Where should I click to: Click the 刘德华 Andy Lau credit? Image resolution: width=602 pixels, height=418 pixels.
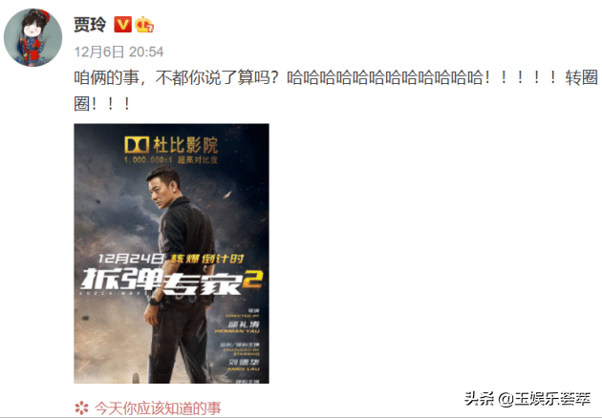[244, 365]
